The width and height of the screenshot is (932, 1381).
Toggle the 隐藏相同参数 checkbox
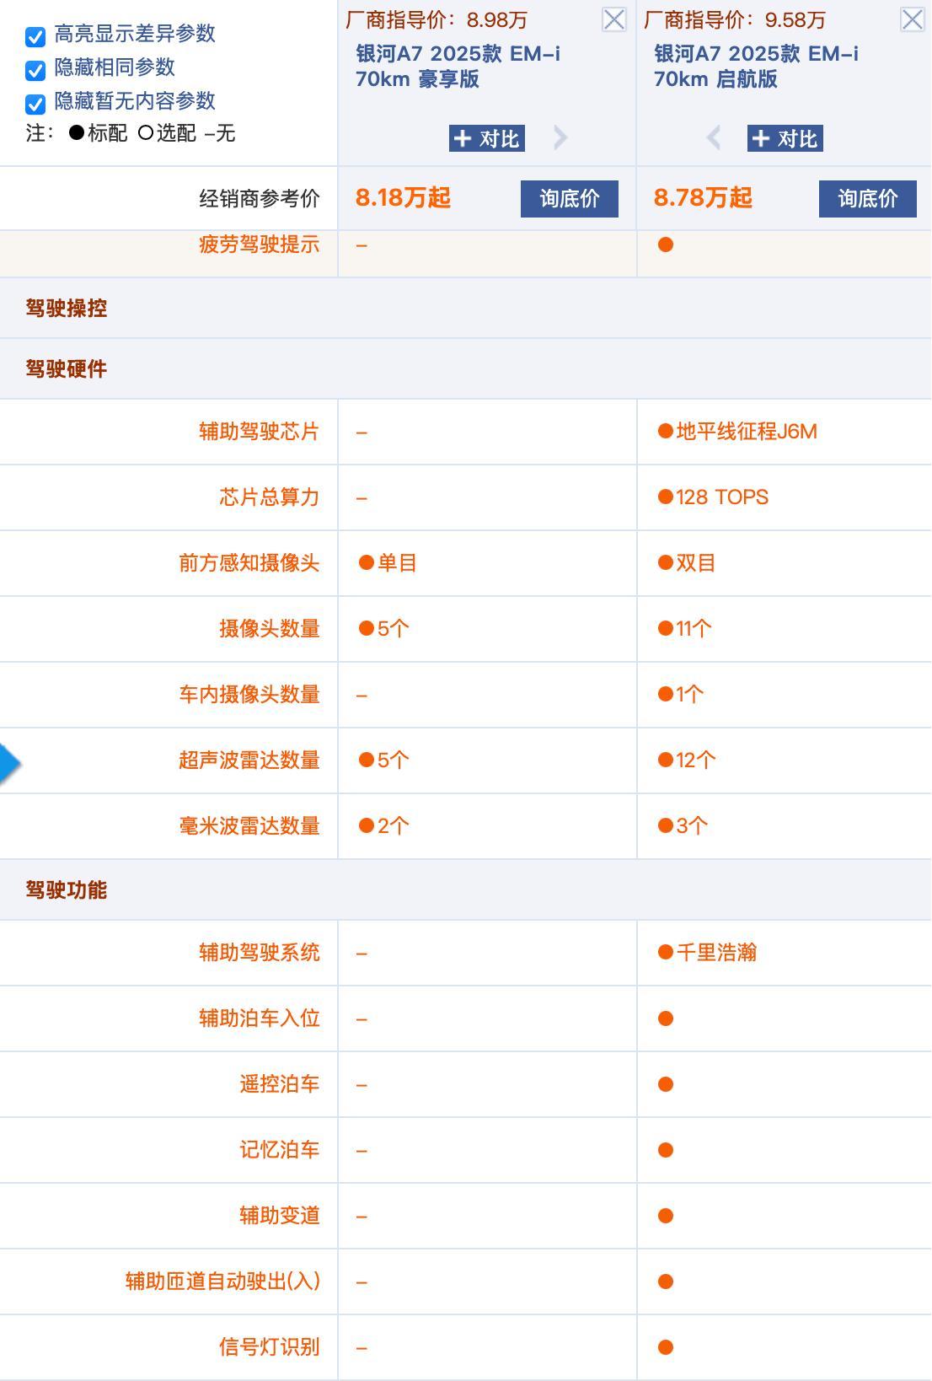coord(35,70)
